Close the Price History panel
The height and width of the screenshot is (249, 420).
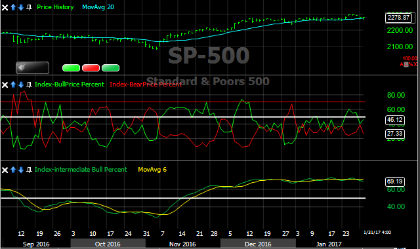pyautogui.click(x=5, y=7)
